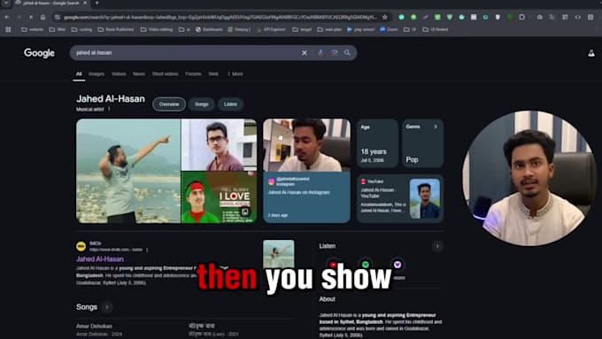Open the Dashboard bookmark

coord(209,29)
